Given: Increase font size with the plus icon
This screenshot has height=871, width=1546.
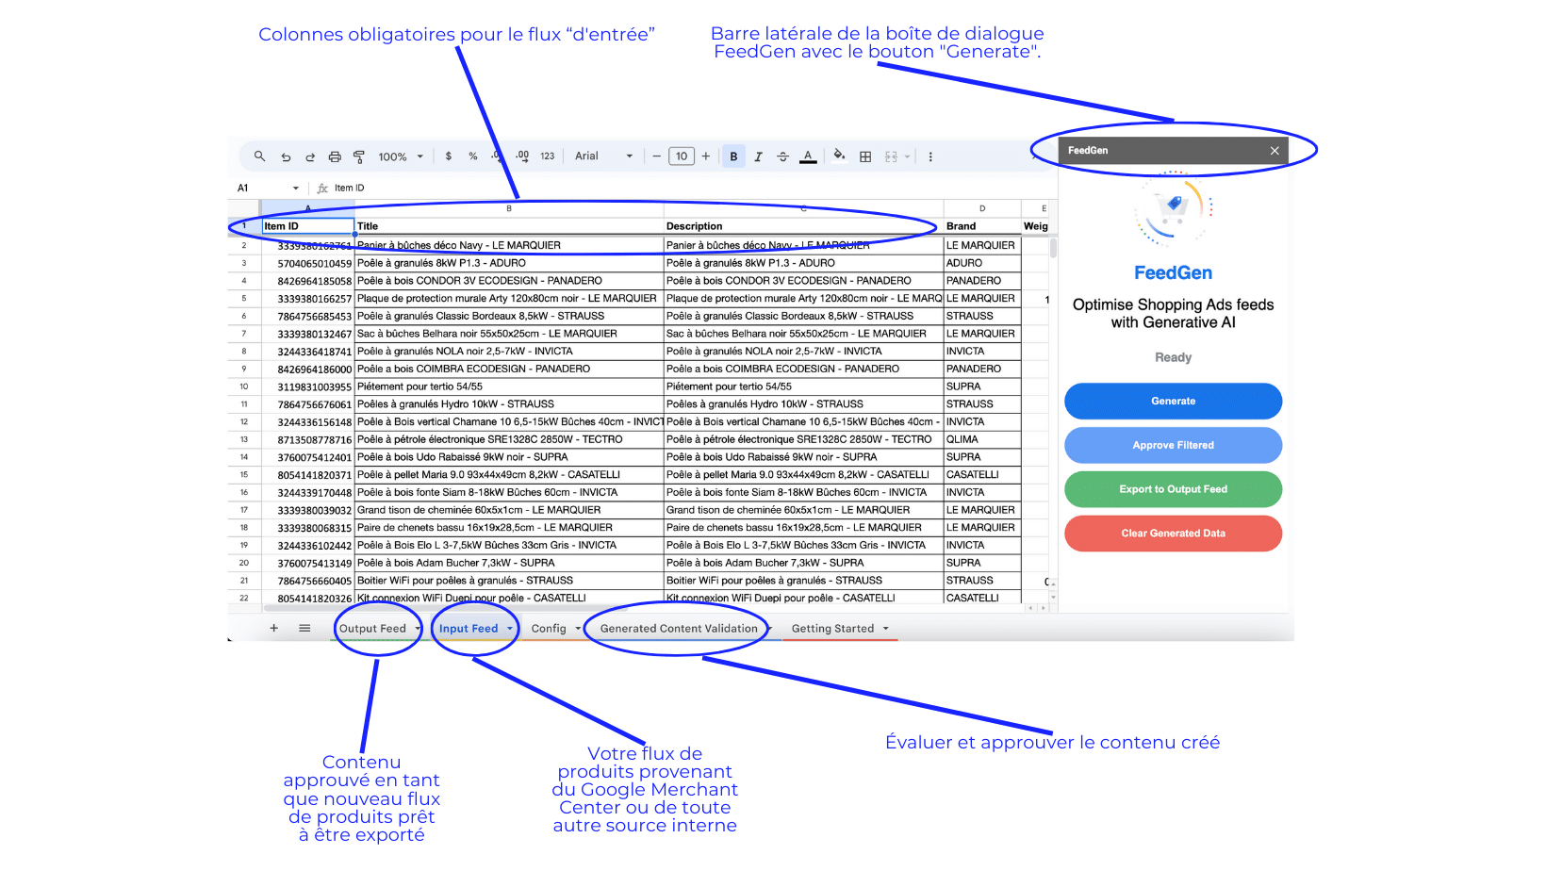Looking at the screenshot, I should 706,156.
